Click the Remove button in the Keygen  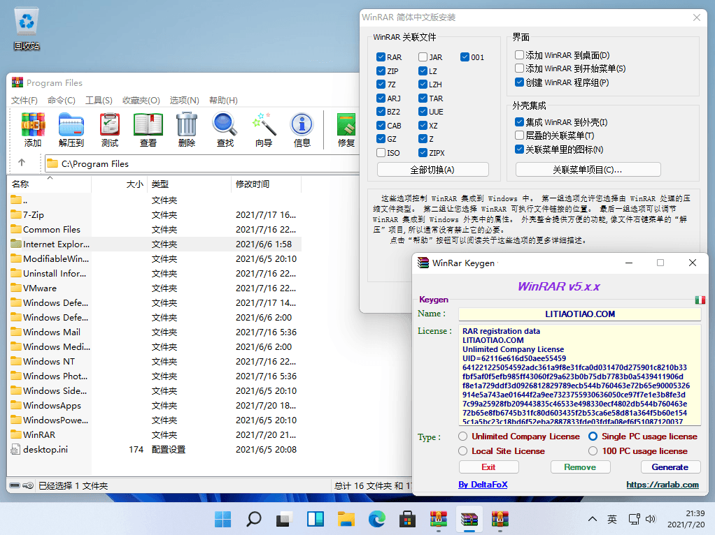580,467
